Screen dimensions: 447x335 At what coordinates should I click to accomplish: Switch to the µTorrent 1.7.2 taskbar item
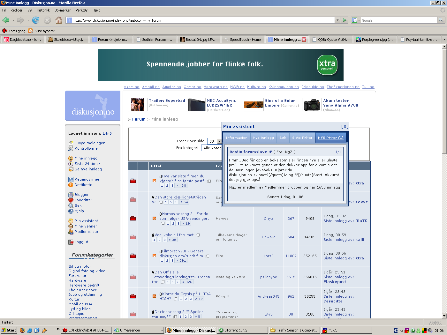pos(242,330)
